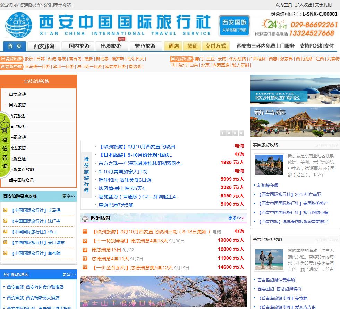Open the 泰国旅游攻略 thumbnail photo
Screen dimensions: 340x309
[269, 165]
